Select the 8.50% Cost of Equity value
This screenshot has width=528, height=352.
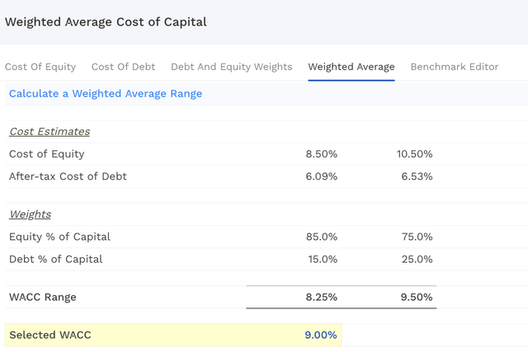tap(320, 154)
